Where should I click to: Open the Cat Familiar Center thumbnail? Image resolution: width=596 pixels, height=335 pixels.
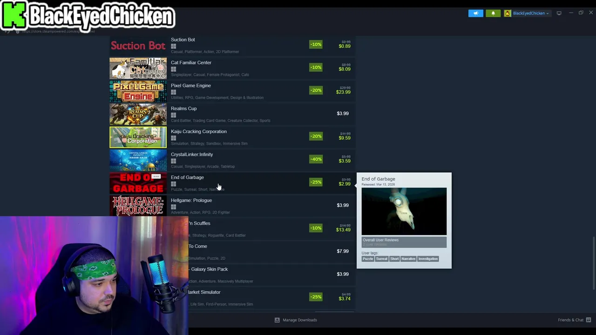click(138, 68)
